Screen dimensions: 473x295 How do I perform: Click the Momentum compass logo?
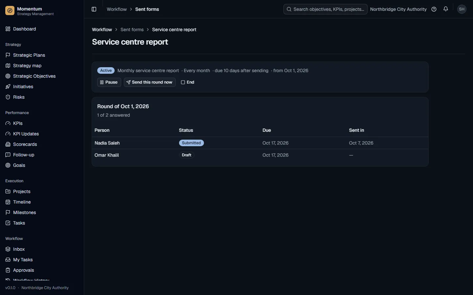(10, 11)
